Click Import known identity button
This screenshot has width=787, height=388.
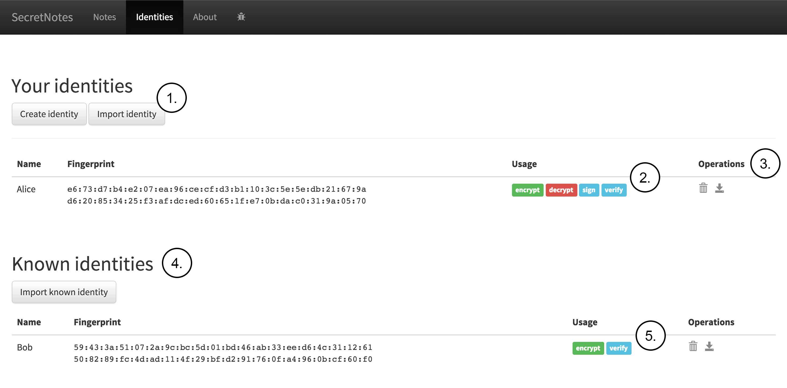click(64, 292)
